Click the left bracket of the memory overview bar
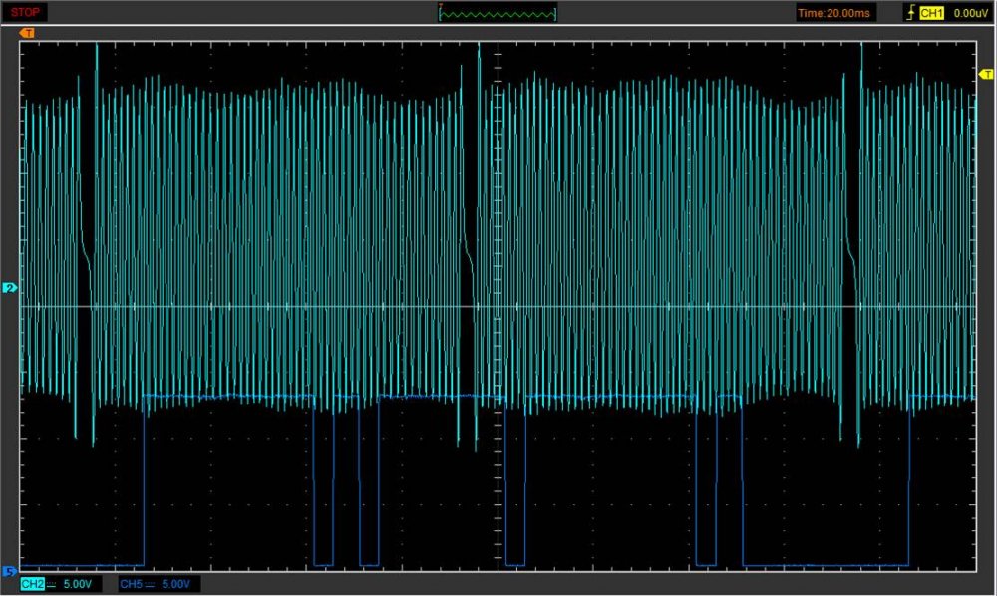This screenshot has height=596, width=997. [441, 14]
